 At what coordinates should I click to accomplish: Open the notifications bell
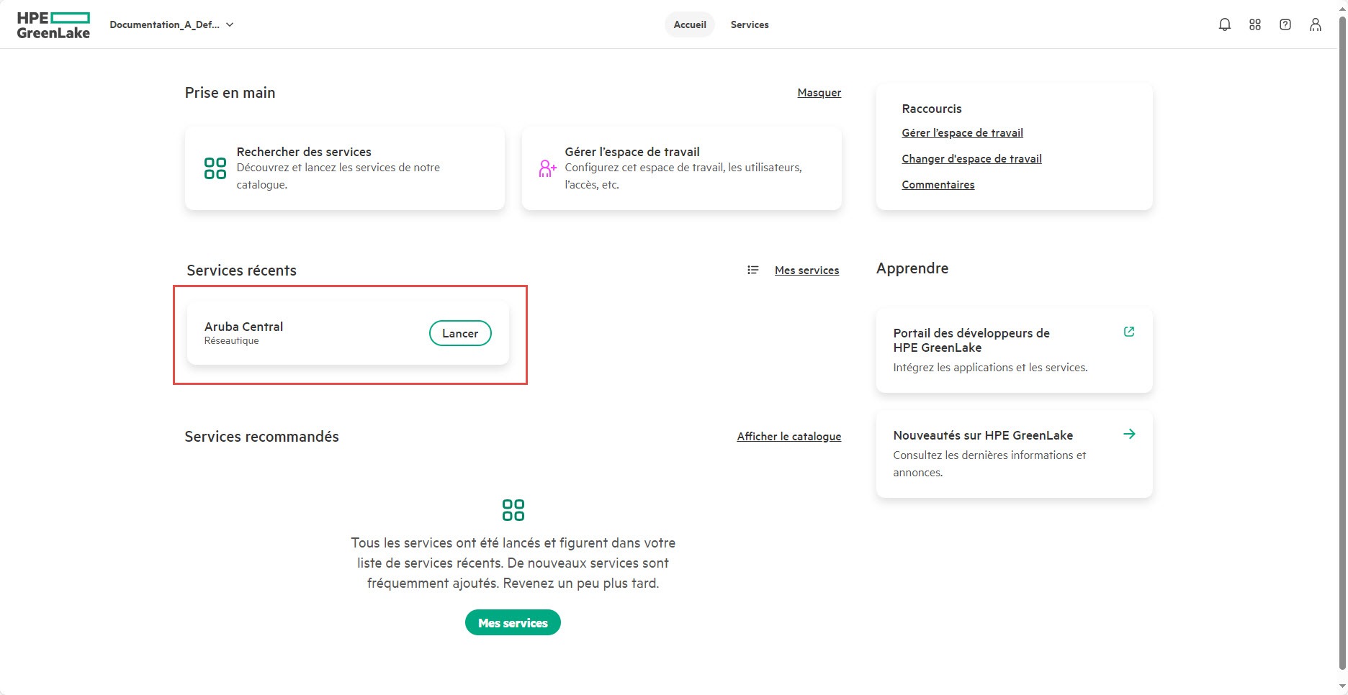1224,24
